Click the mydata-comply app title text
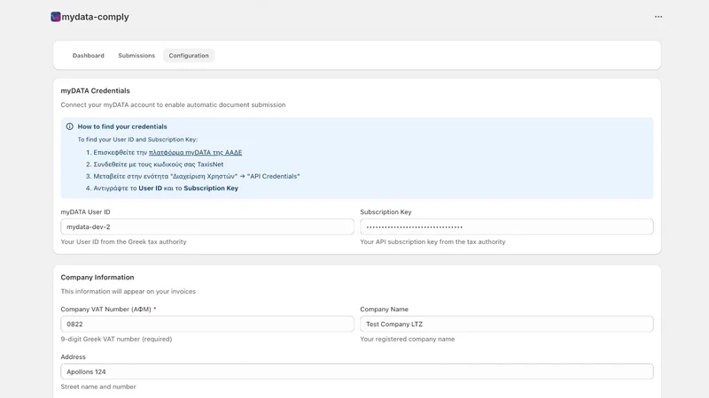 (x=95, y=17)
